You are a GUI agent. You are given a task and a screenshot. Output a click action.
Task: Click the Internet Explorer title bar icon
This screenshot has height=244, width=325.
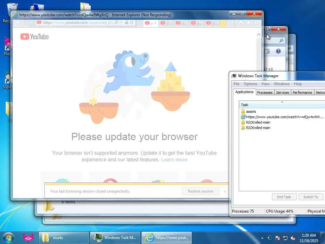pos(15,15)
